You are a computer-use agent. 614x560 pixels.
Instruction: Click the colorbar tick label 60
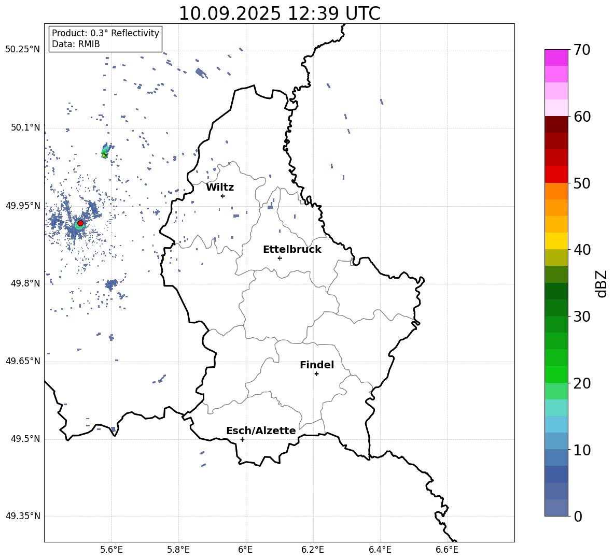click(x=582, y=117)
